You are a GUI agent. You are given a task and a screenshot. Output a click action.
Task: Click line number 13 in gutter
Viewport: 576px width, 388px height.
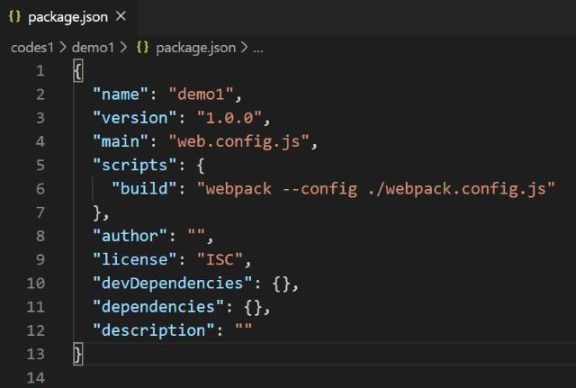(35, 354)
